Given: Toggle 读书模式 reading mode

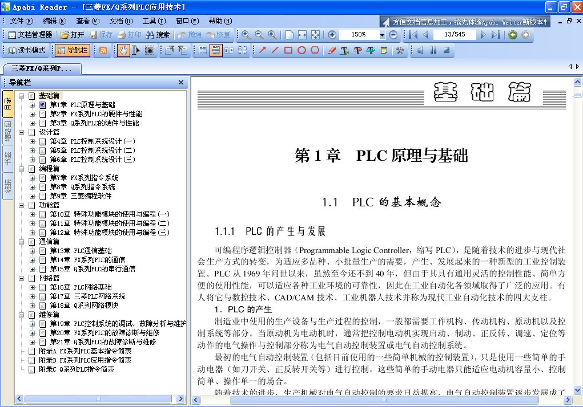Looking at the screenshot, I should pos(27,50).
